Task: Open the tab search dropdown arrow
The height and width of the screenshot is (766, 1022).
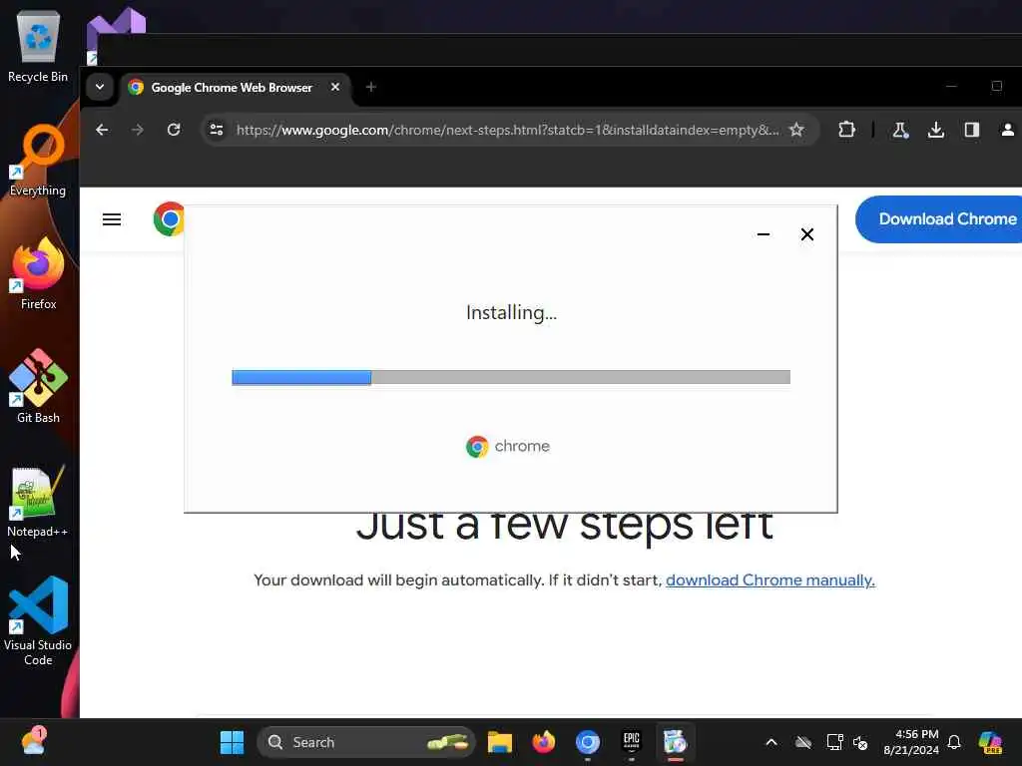Action: [x=100, y=87]
